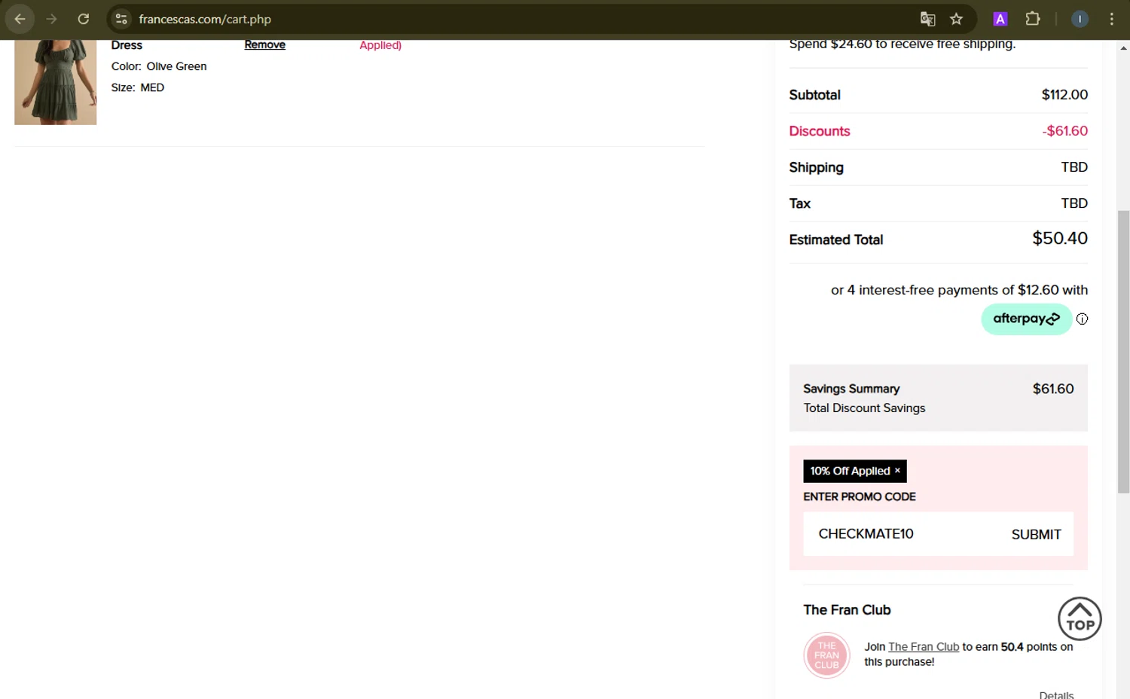Viewport: 1130px width, 699px height.
Task: Open The Fran Club link
Action: (924, 646)
